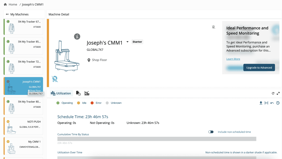Select SN My Tracker 80 machine card
The image size is (282, 159).
coord(23,106)
